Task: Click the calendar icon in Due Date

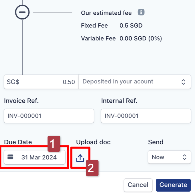Action: [x=11, y=157]
